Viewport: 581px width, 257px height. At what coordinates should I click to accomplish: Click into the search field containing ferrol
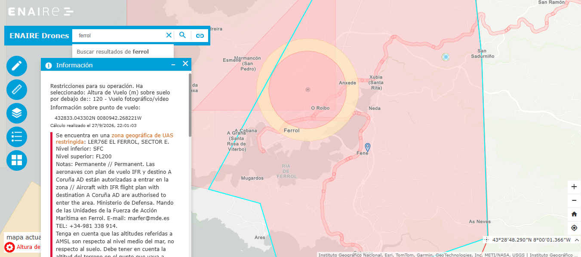click(x=119, y=35)
